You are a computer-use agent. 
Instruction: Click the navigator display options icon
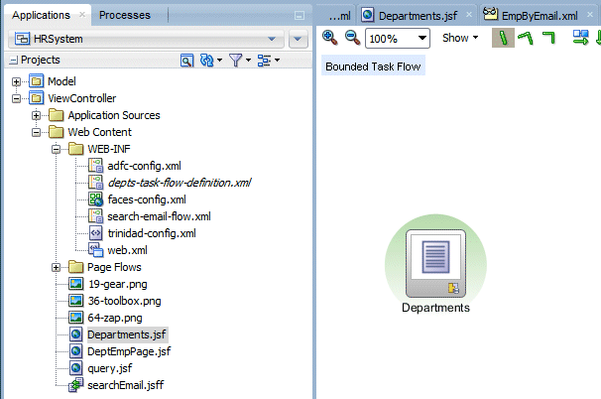[x=264, y=61]
